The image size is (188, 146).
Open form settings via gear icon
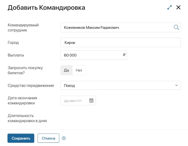(64, 138)
